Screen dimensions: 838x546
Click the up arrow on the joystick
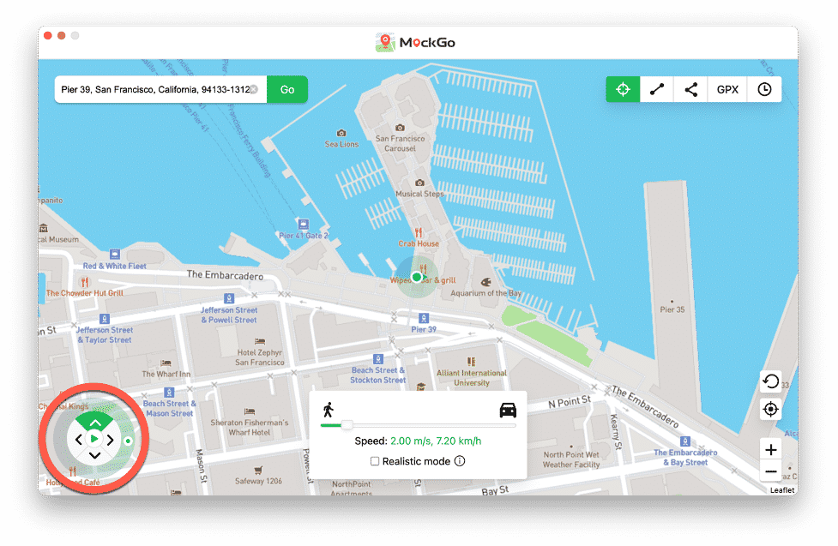click(94, 421)
